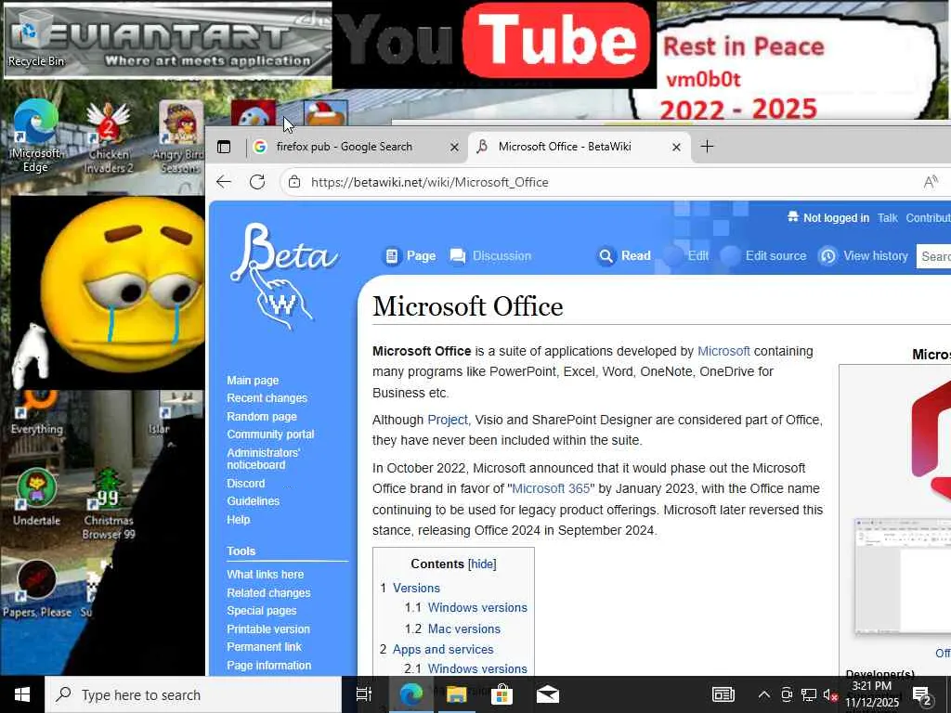Screen dimensions: 951x713
Task: Open View history tab
Action: (x=863, y=256)
